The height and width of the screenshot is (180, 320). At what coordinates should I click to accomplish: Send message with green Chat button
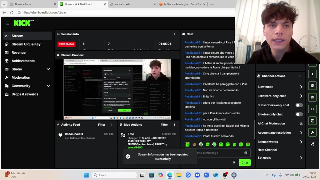coord(245,163)
